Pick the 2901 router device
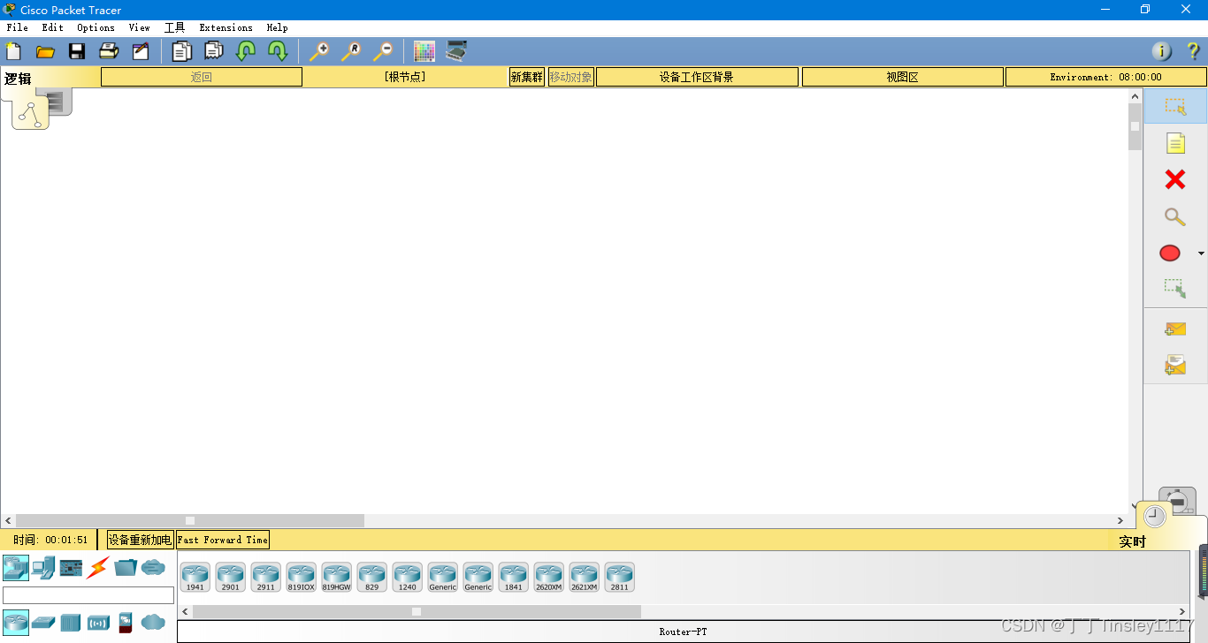Screen dimensions: 1208x643 coord(231,578)
